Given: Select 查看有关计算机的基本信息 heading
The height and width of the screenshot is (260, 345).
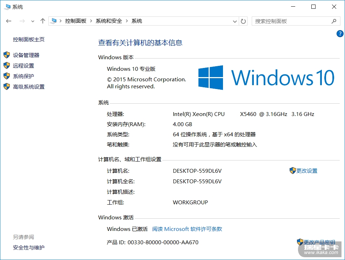Looking at the screenshot, I should [x=140, y=43].
